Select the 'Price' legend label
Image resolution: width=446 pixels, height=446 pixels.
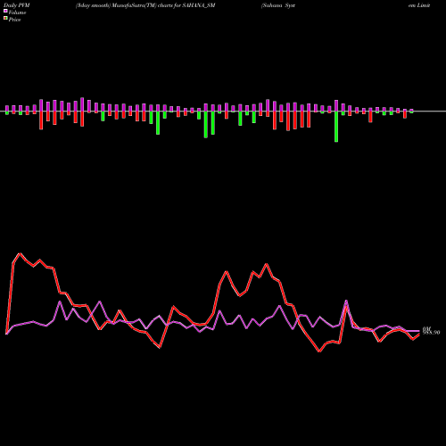tap(14, 20)
